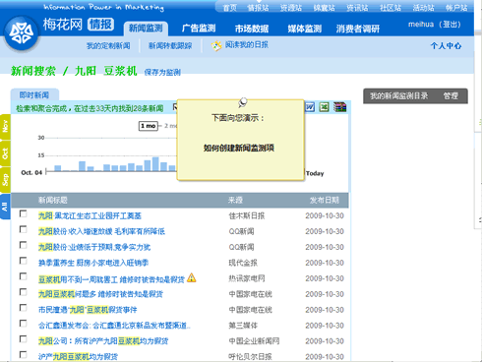Click source 热讯家电网

pyautogui.click(x=247, y=278)
